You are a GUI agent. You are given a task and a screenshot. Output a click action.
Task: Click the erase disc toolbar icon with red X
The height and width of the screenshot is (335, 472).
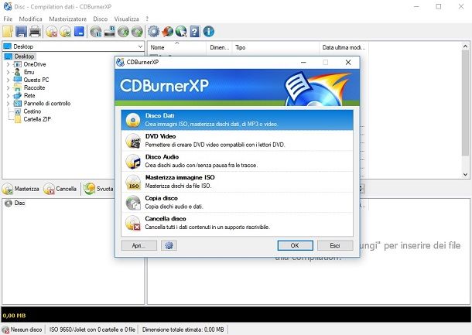tap(52, 31)
